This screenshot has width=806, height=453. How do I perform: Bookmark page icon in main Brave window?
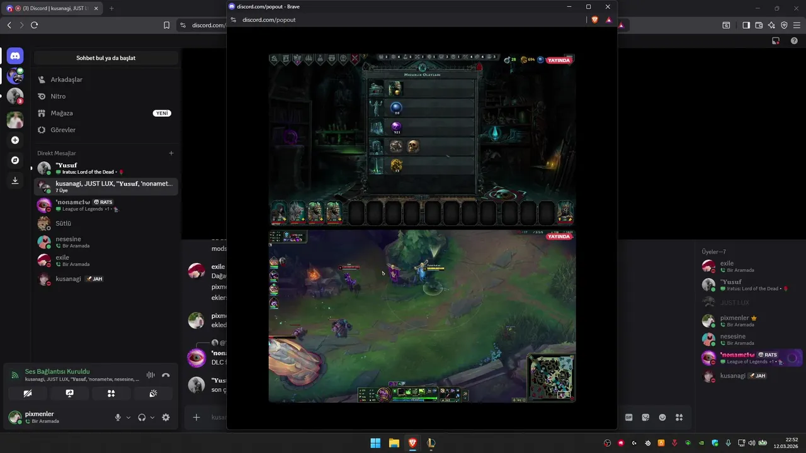(166, 25)
